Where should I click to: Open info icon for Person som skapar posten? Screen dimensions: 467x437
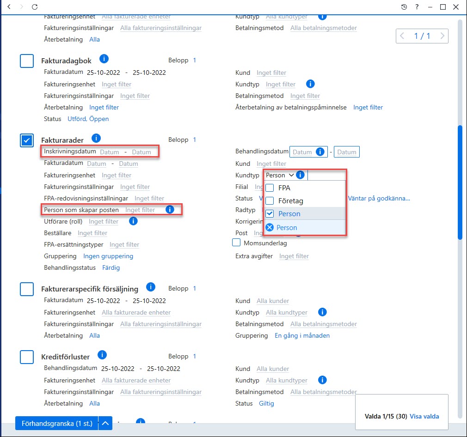(170, 209)
